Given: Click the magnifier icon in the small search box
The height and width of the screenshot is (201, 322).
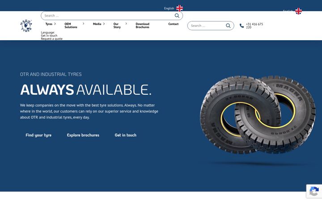Looking at the screenshot, I should tap(228, 25).
